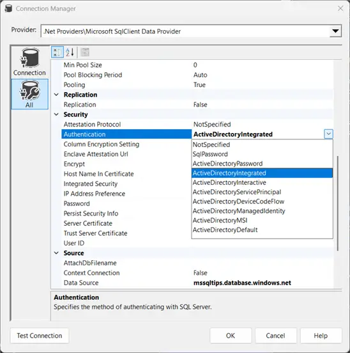350x353 pixels.
Task: Select the AttachDbFilename property
Action: [90, 263]
